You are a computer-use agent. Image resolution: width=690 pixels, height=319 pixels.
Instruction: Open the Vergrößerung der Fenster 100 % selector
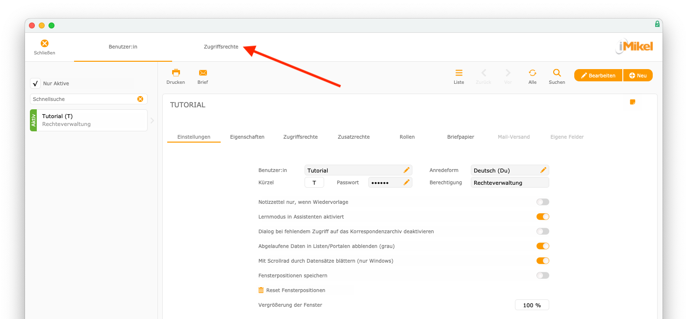click(x=532, y=305)
